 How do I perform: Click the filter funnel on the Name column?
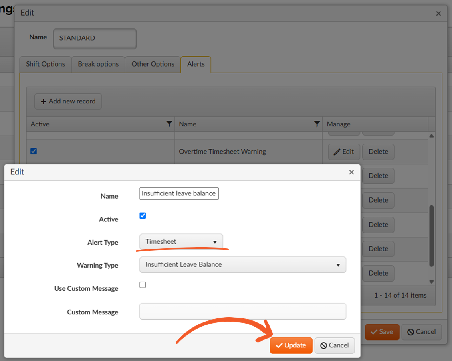(x=317, y=124)
